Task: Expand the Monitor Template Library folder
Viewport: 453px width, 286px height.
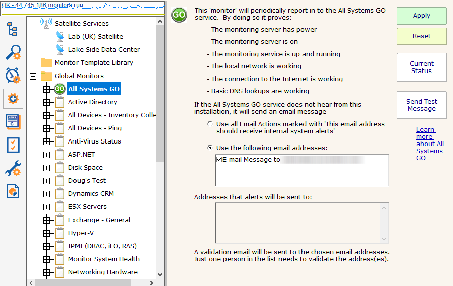Action: (33, 63)
